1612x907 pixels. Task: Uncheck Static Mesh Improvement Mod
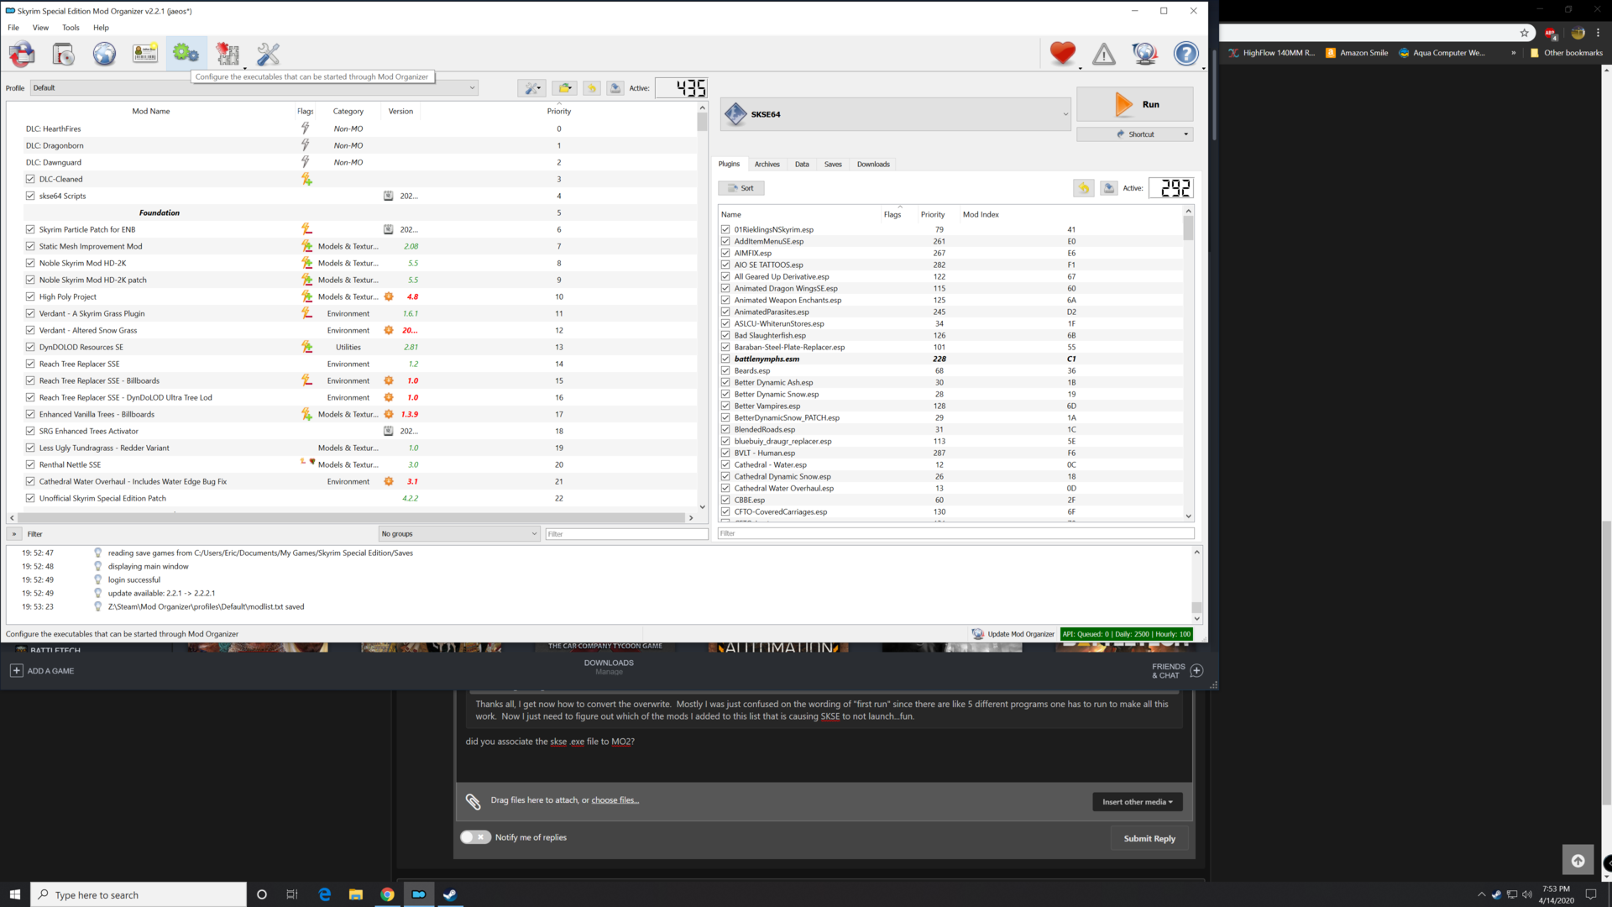30,246
